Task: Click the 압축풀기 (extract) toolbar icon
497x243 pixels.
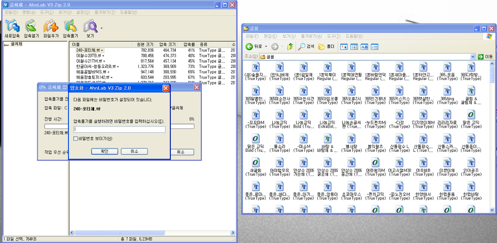Action: [71, 25]
